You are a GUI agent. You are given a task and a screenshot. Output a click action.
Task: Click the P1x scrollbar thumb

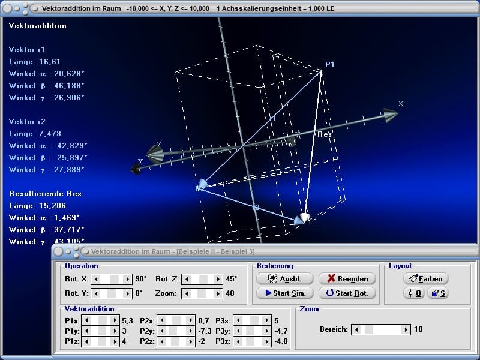point(103,320)
